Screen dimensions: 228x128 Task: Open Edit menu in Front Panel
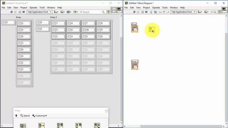(x=9, y=7)
